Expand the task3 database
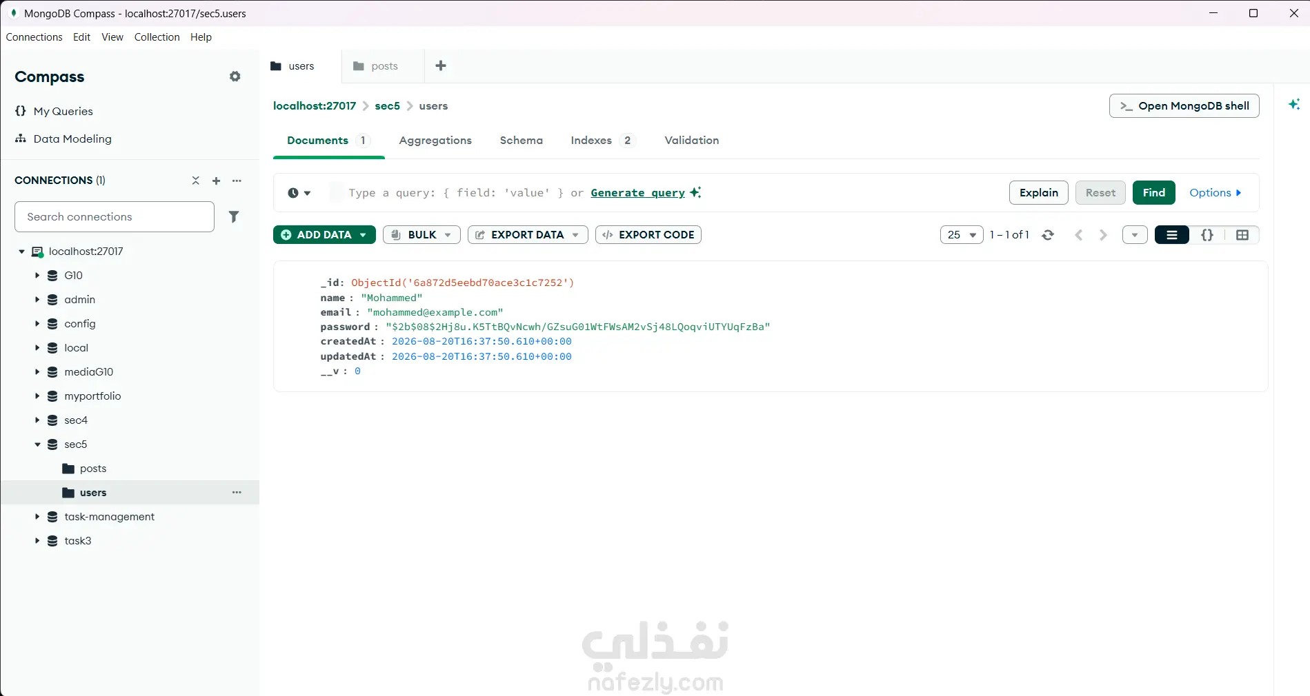Viewport: 1310px width, 696px height. pyautogui.click(x=37, y=541)
